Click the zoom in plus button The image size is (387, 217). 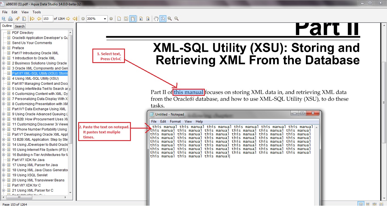click(x=111, y=19)
